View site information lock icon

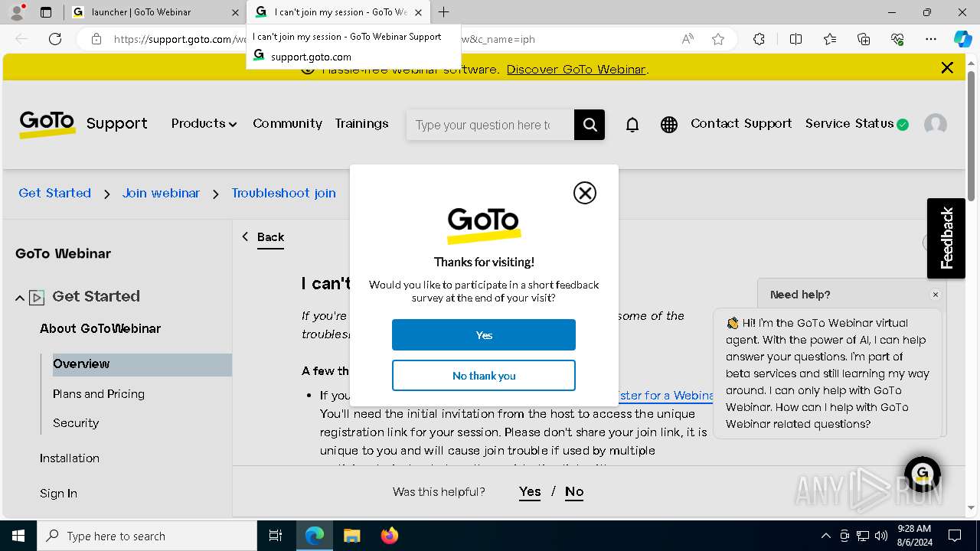click(96, 39)
